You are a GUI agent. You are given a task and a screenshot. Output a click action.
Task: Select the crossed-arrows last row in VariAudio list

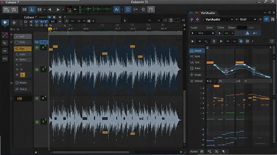pyautogui.click(x=197, y=81)
